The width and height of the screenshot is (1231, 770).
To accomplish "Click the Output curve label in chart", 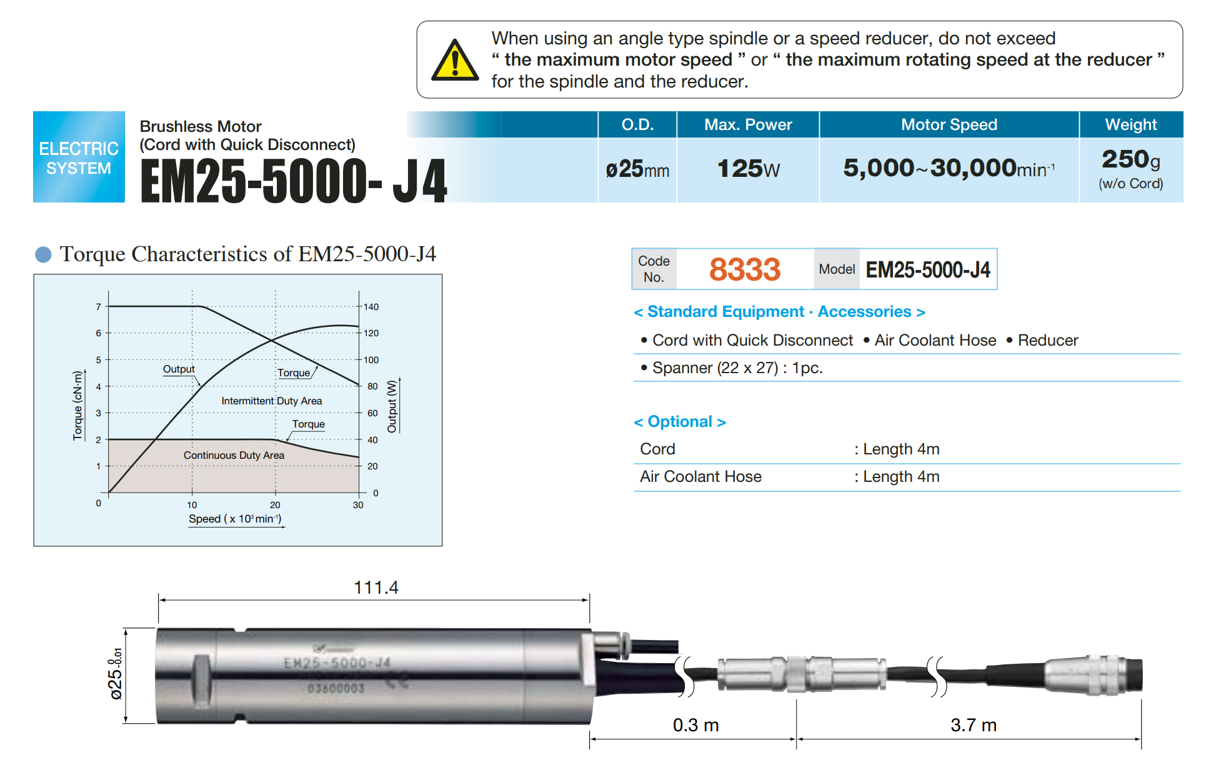I will coord(179,369).
